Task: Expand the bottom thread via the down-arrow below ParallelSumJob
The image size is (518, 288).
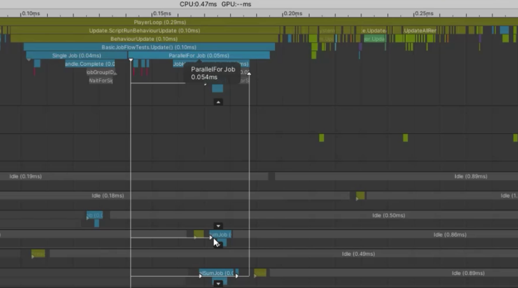Action: click(x=218, y=283)
